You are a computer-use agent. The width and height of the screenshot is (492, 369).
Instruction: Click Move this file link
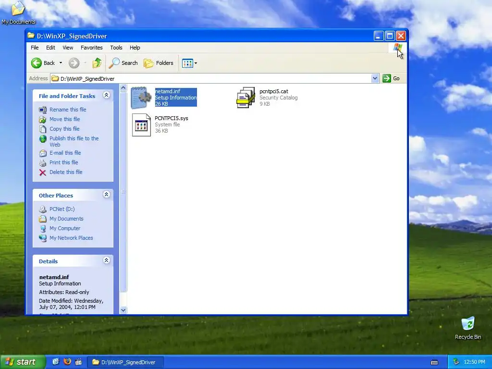pos(65,119)
